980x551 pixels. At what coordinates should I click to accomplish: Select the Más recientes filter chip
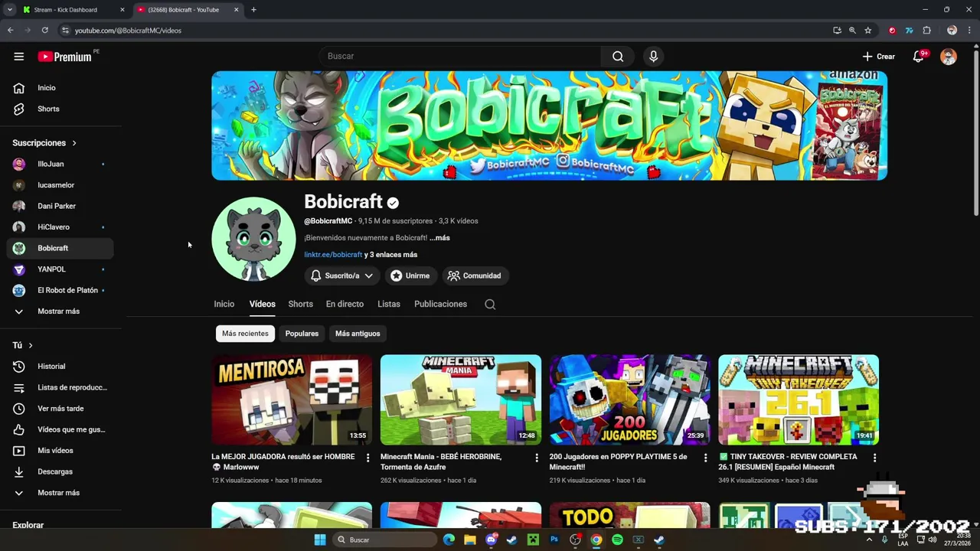(x=245, y=334)
